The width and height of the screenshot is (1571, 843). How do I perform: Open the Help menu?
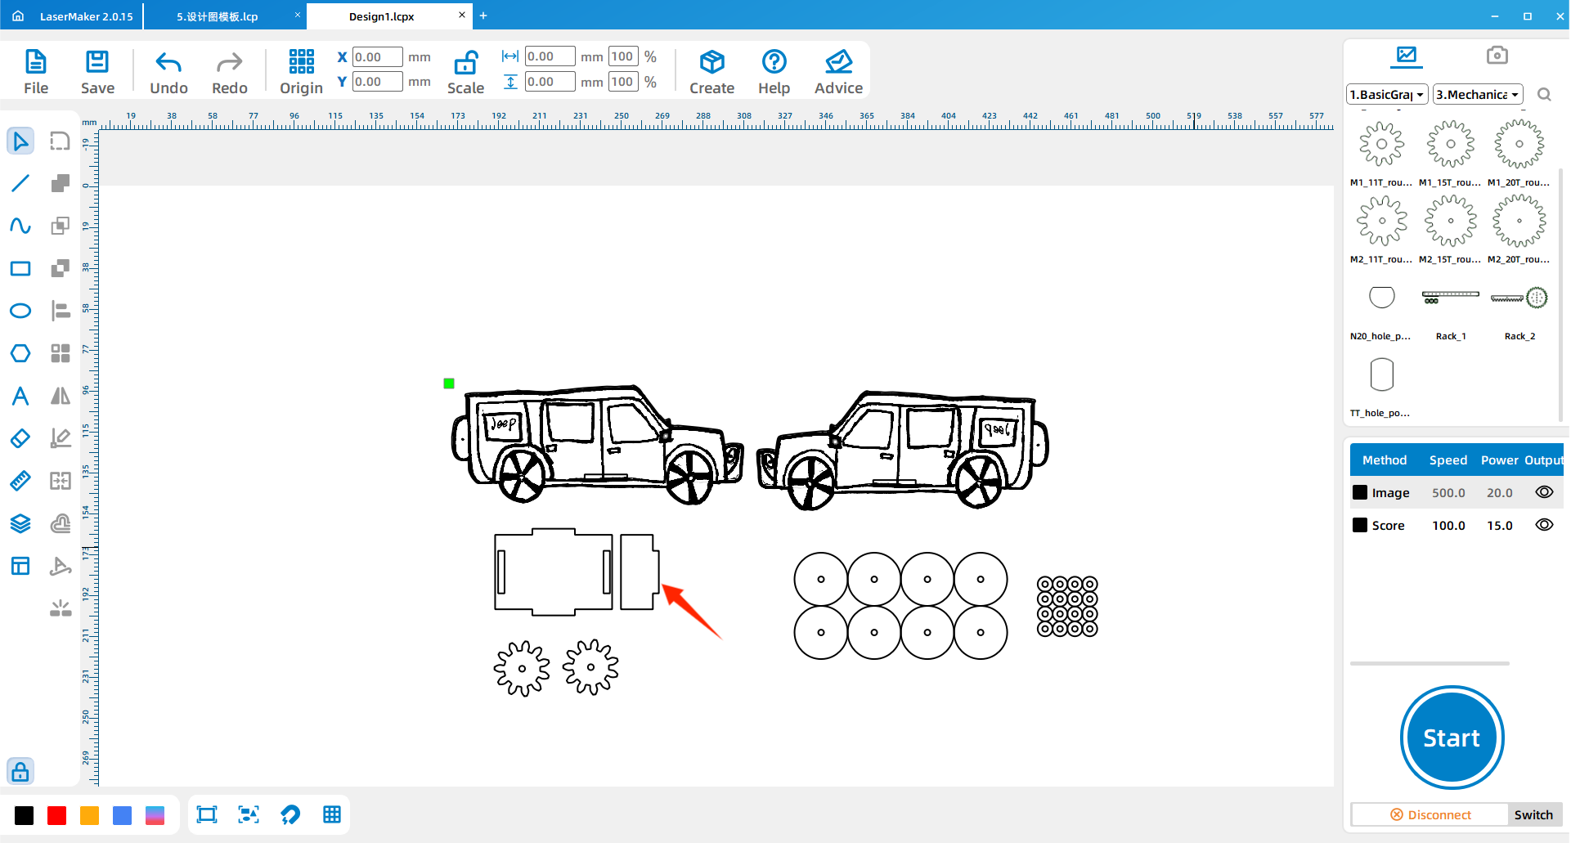(x=774, y=72)
